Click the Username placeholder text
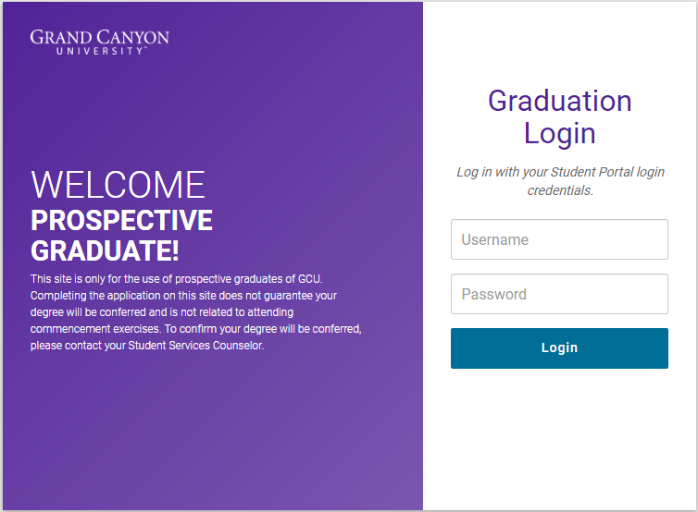The image size is (698, 512). [x=495, y=240]
